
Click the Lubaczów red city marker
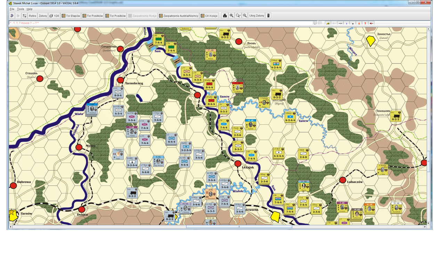[x=342, y=180]
